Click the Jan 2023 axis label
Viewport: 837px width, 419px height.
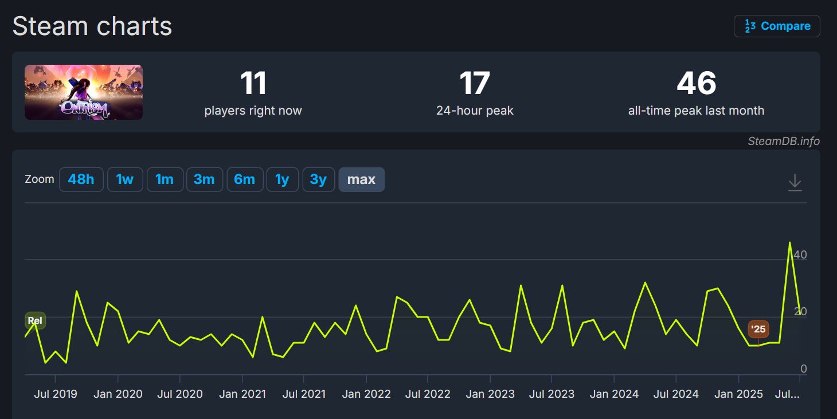tap(490, 394)
